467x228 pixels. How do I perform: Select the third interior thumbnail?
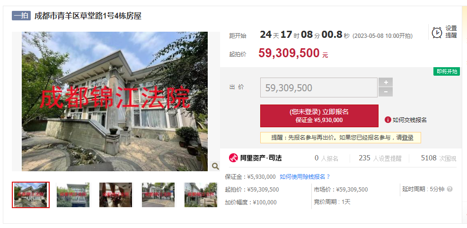tap(115, 195)
